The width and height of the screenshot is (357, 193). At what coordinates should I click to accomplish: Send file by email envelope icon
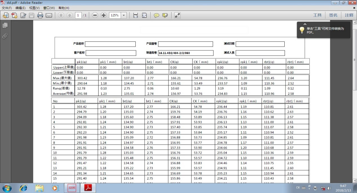tap(49, 15)
